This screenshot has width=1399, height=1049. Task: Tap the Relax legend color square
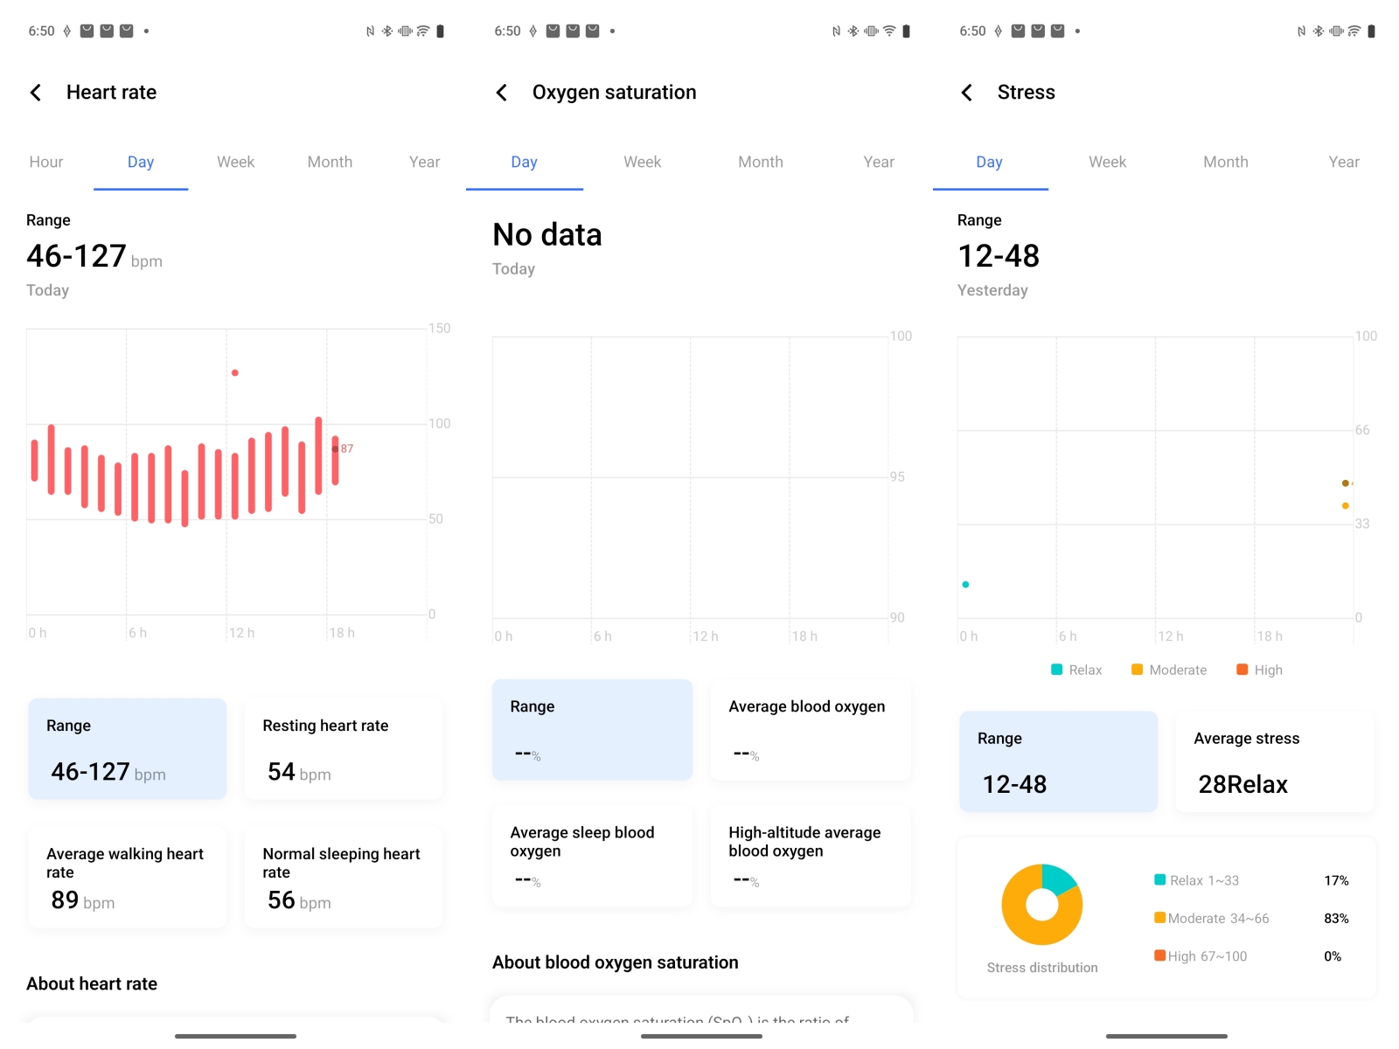pyautogui.click(x=1056, y=670)
